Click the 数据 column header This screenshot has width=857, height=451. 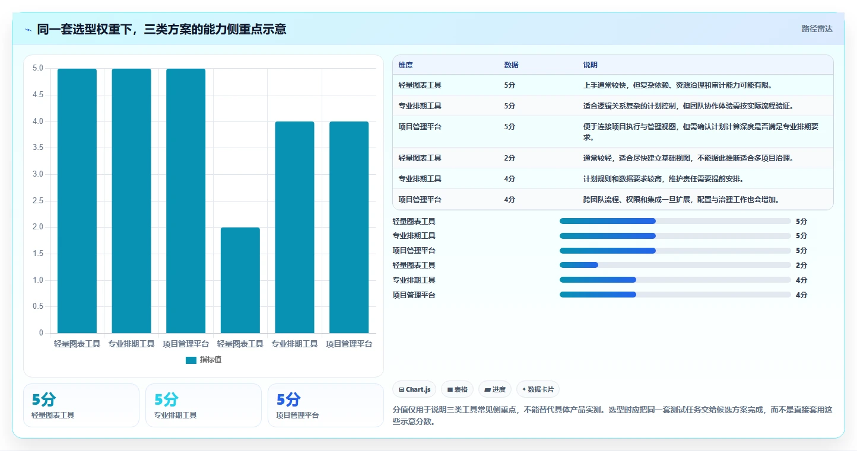(511, 65)
